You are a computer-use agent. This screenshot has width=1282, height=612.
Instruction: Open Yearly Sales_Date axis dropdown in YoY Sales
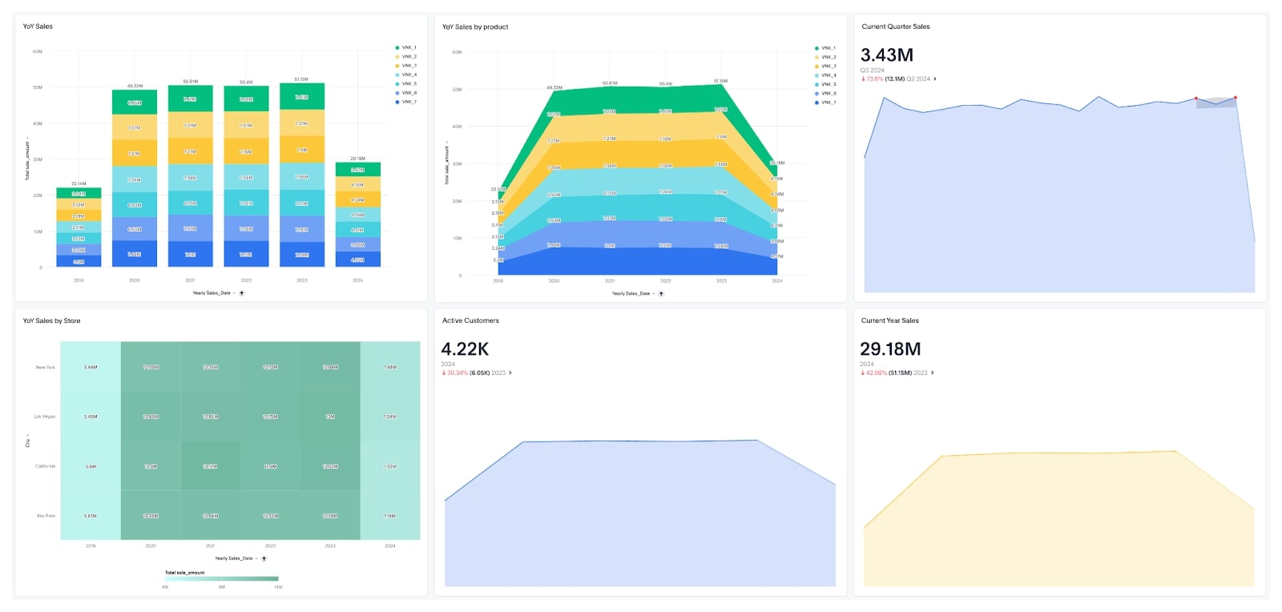213,293
